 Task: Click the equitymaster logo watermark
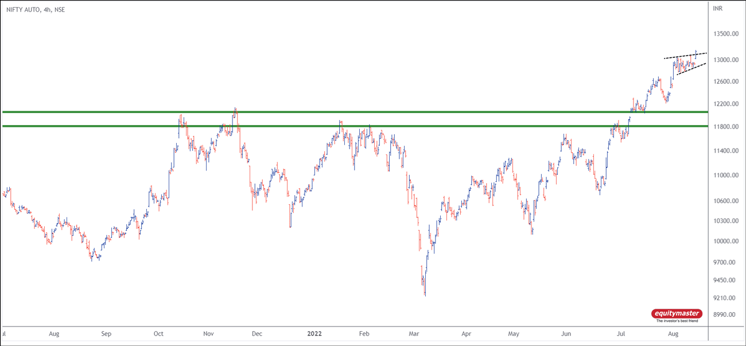[677, 314]
